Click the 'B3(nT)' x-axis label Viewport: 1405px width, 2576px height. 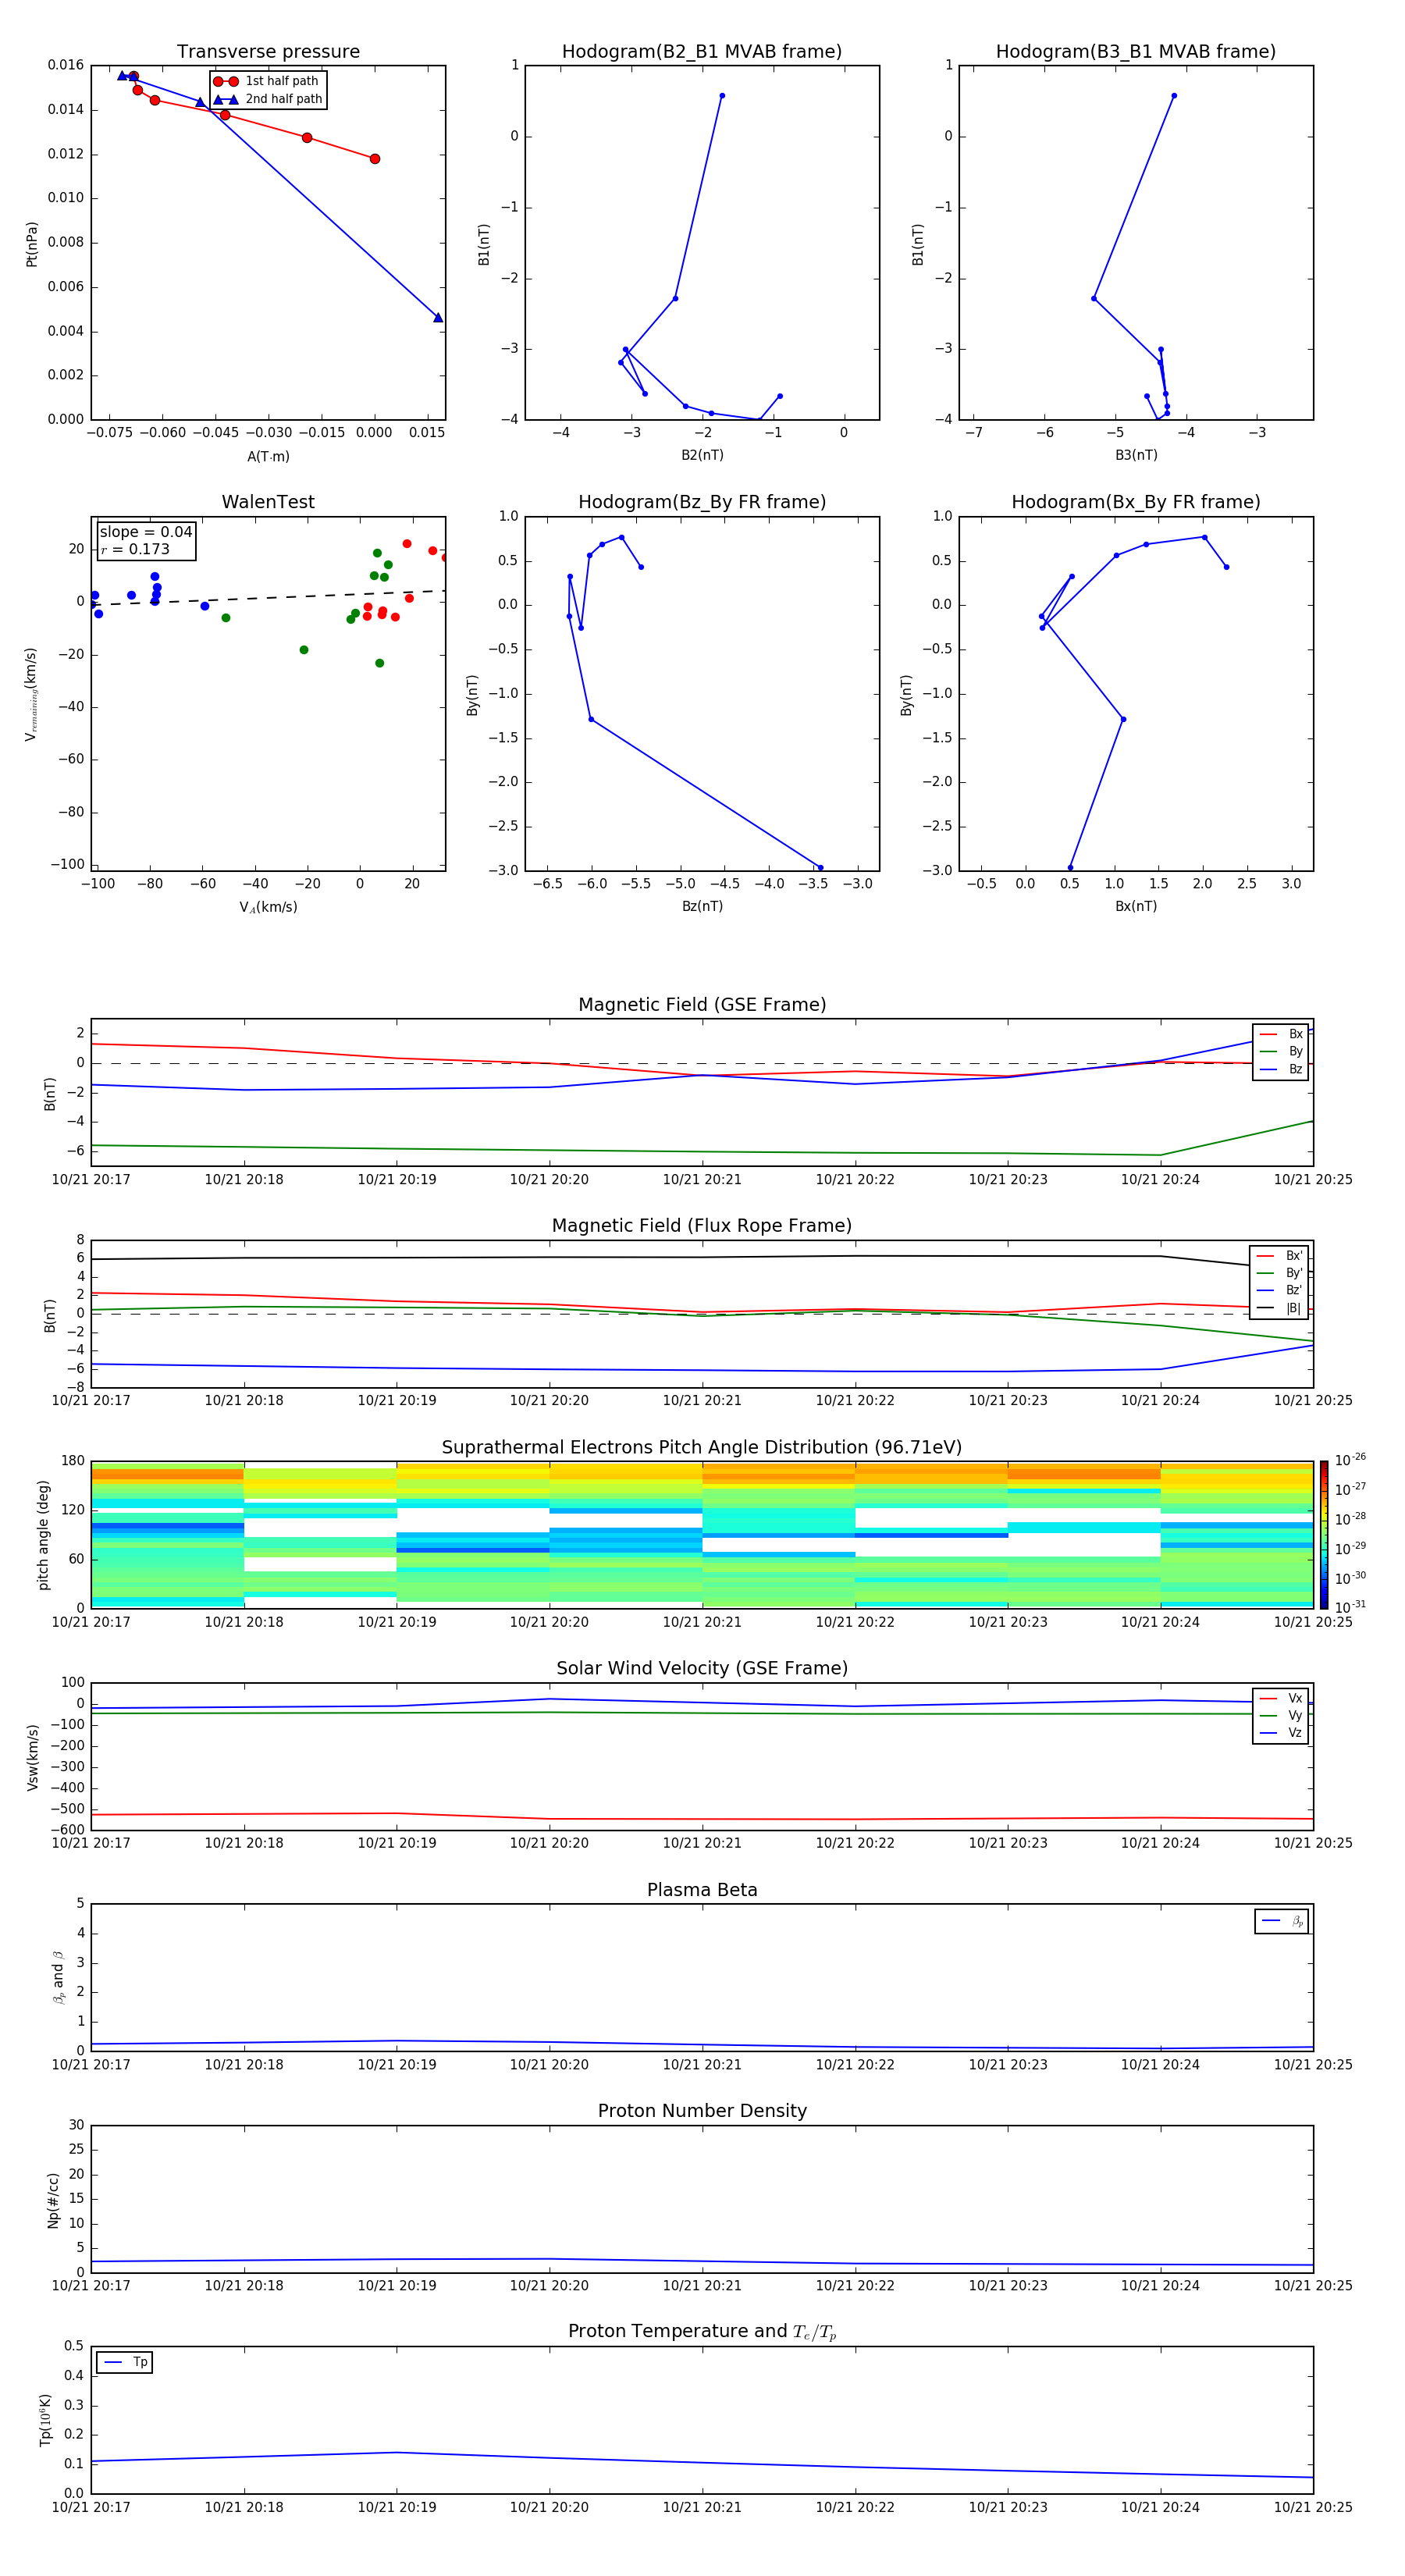pyautogui.click(x=1136, y=455)
